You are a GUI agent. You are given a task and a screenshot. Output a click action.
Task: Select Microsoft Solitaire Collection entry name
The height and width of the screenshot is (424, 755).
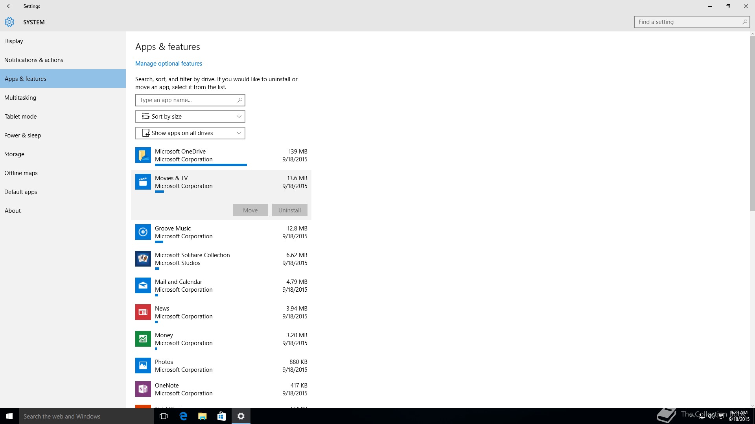[x=192, y=255]
